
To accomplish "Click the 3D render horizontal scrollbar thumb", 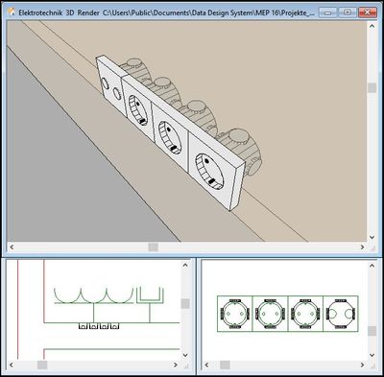I will [153, 247].
